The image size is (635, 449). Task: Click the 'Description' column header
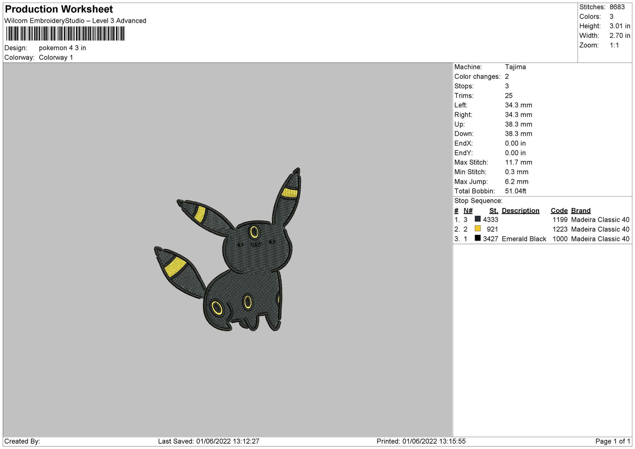(x=520, y=211)
